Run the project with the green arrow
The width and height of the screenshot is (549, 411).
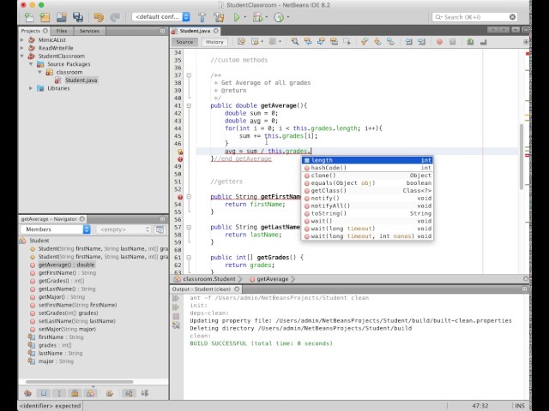click(x=237, y=17)
